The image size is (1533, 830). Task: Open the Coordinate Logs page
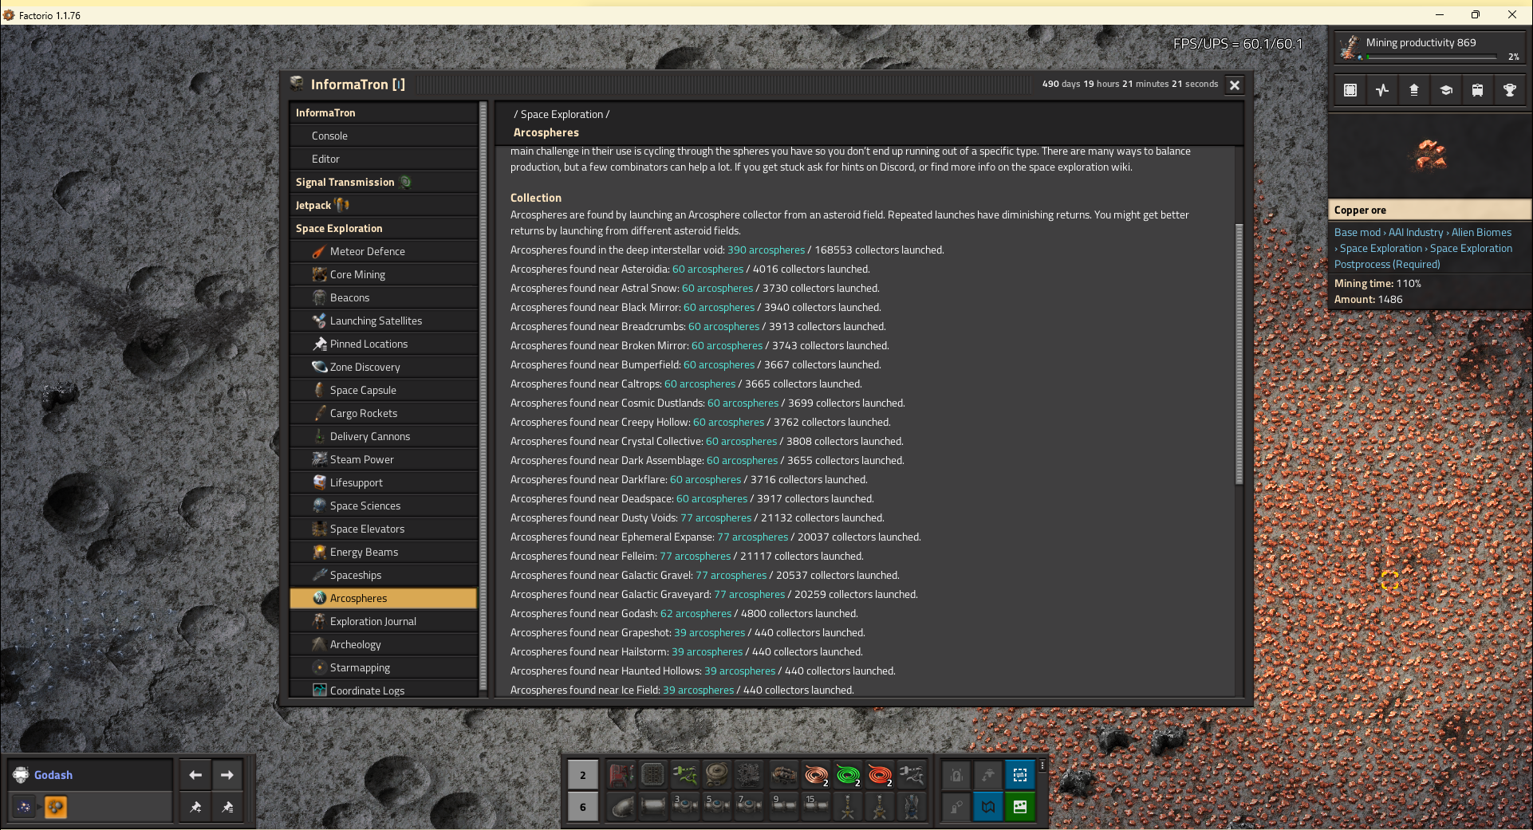tap(384, 690)
